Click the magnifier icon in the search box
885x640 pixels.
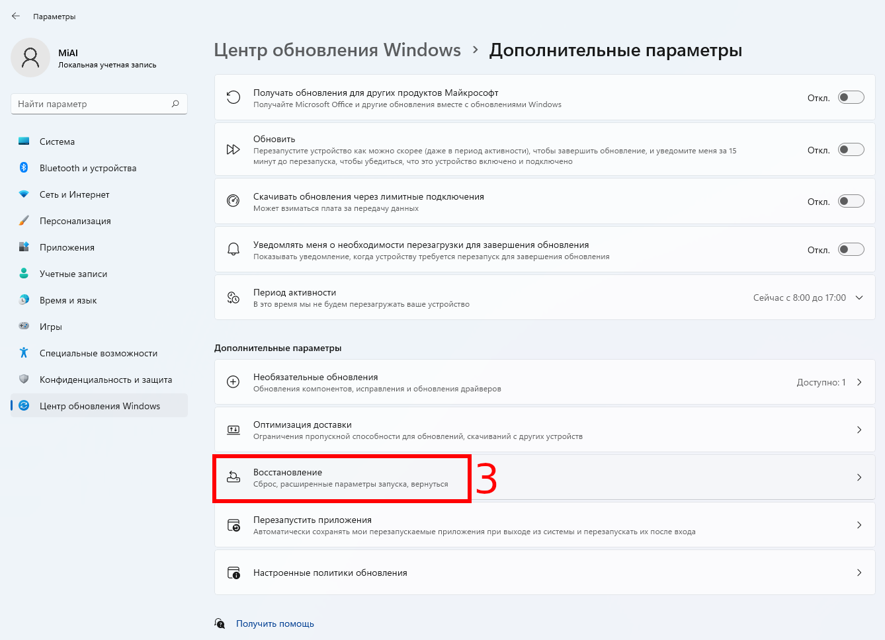(175, 104)
